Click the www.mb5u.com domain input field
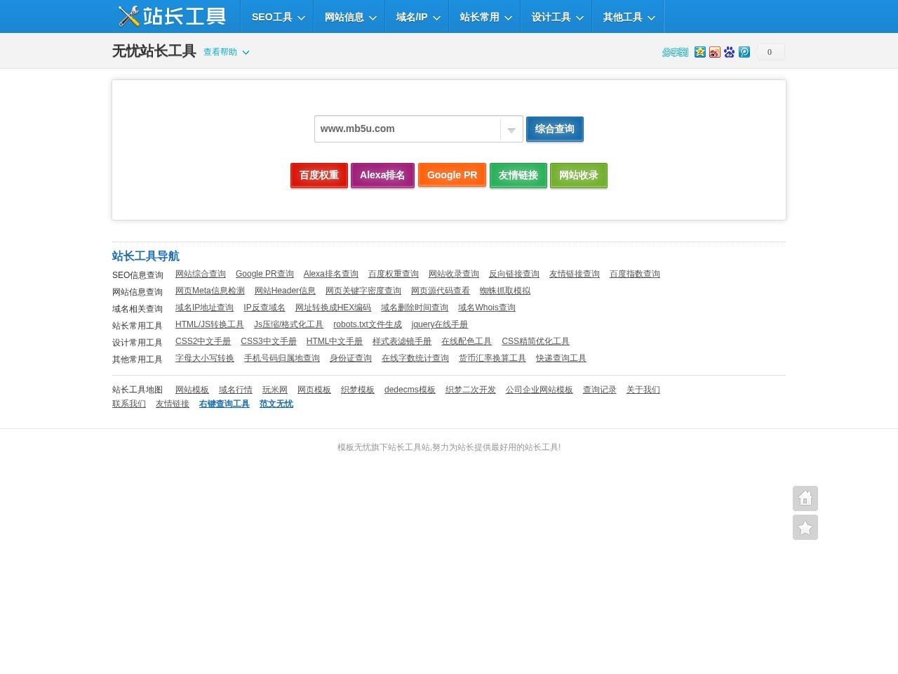Screen dimensions: 898x674 tap(408, 128)
